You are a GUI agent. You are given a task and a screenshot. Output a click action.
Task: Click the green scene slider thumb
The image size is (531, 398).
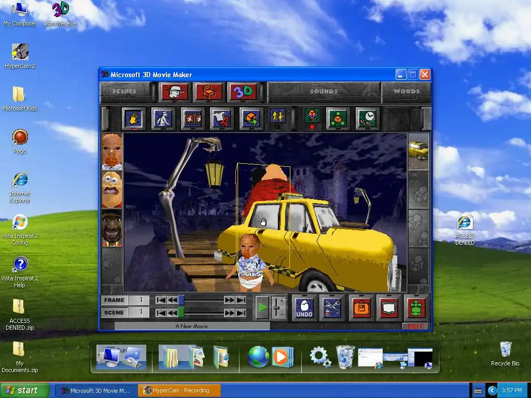click(x=181, y=312)
